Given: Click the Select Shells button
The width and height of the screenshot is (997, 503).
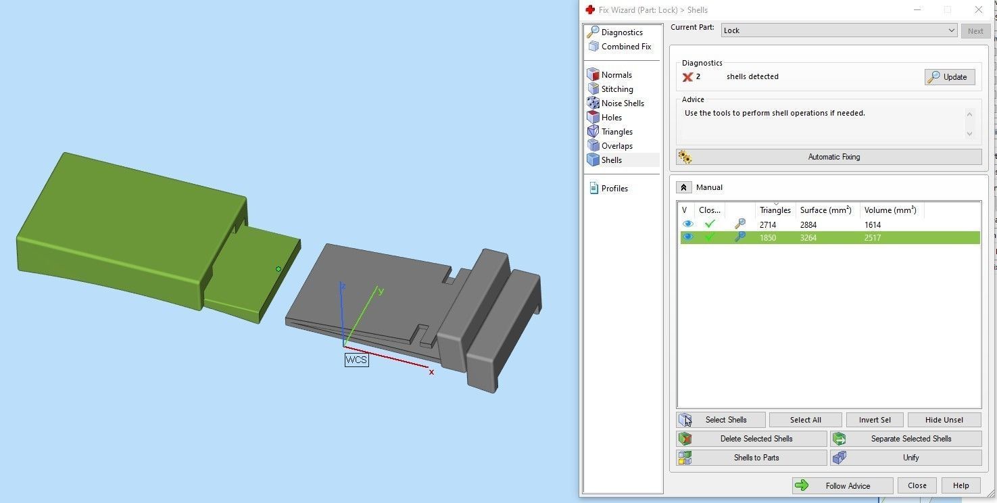Looking at the screenshot, I should click(x=721, y=420).
